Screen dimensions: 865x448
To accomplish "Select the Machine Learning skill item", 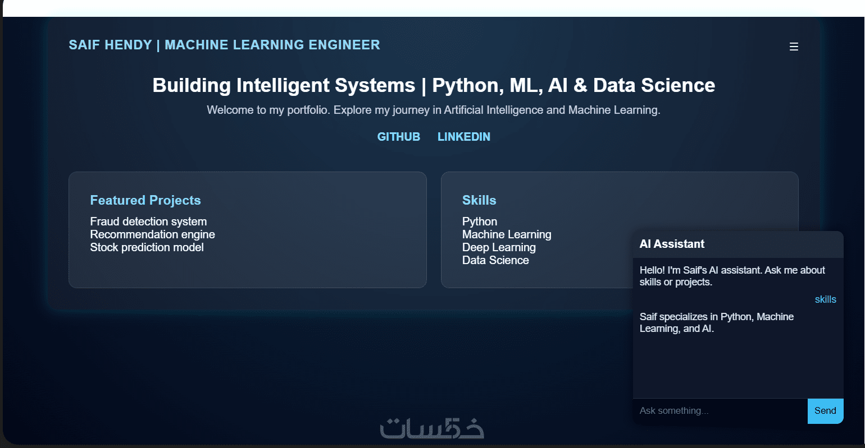I will click(507, 234).
